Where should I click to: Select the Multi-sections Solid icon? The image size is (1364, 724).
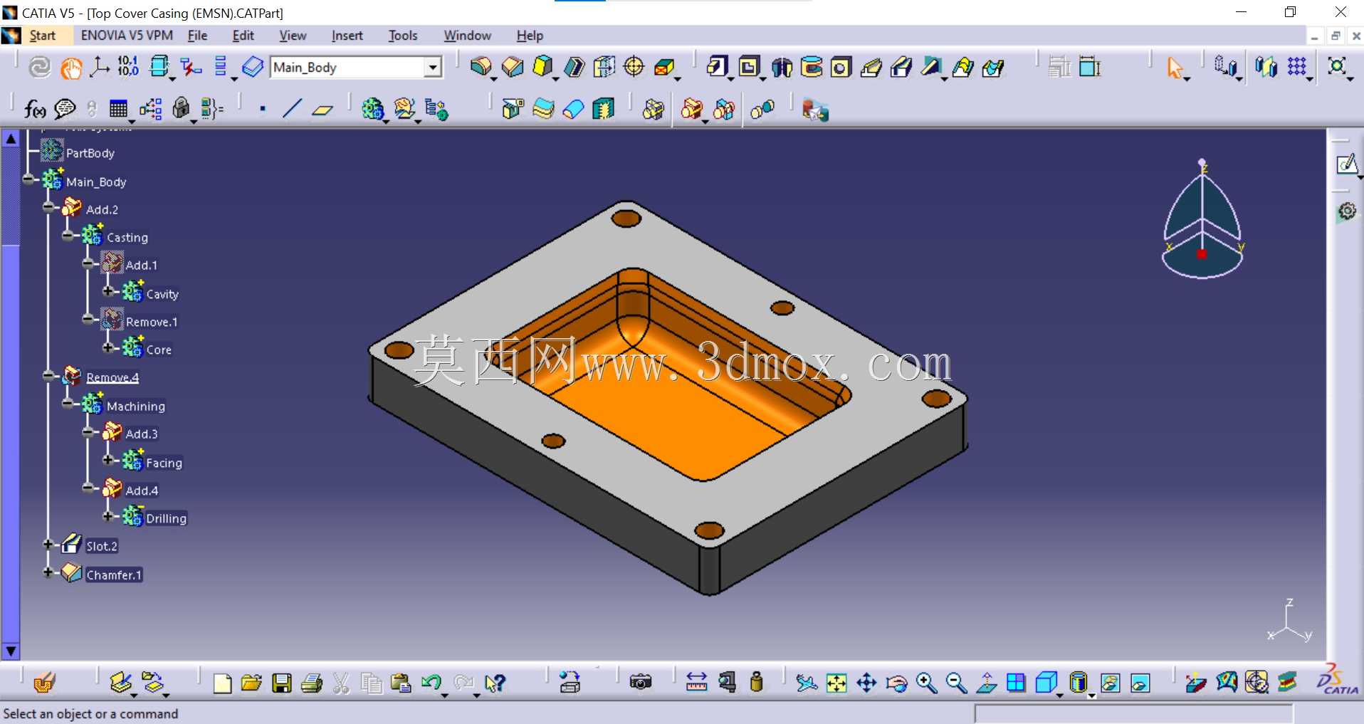point(962,68)
